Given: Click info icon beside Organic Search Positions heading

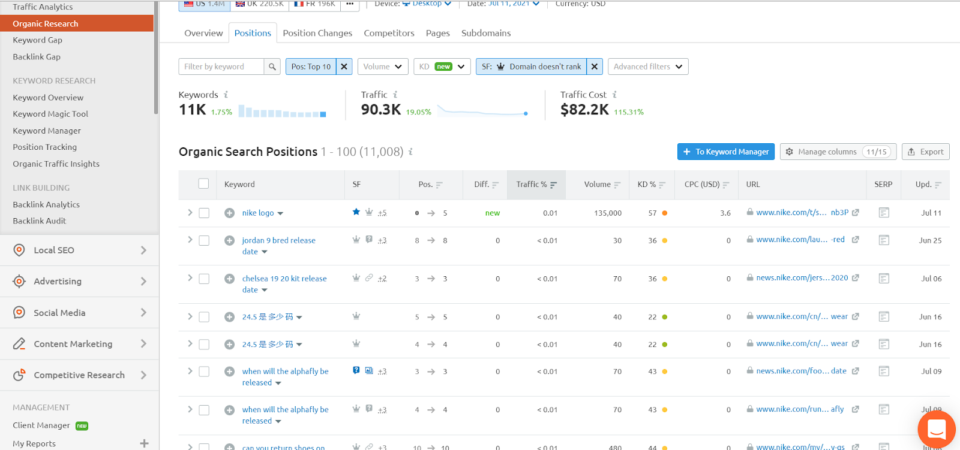Looking at the screenshot, I should click(x=411, y=152).
